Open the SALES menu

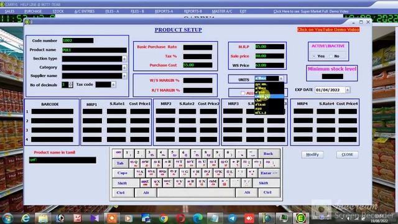coord(9,11)
